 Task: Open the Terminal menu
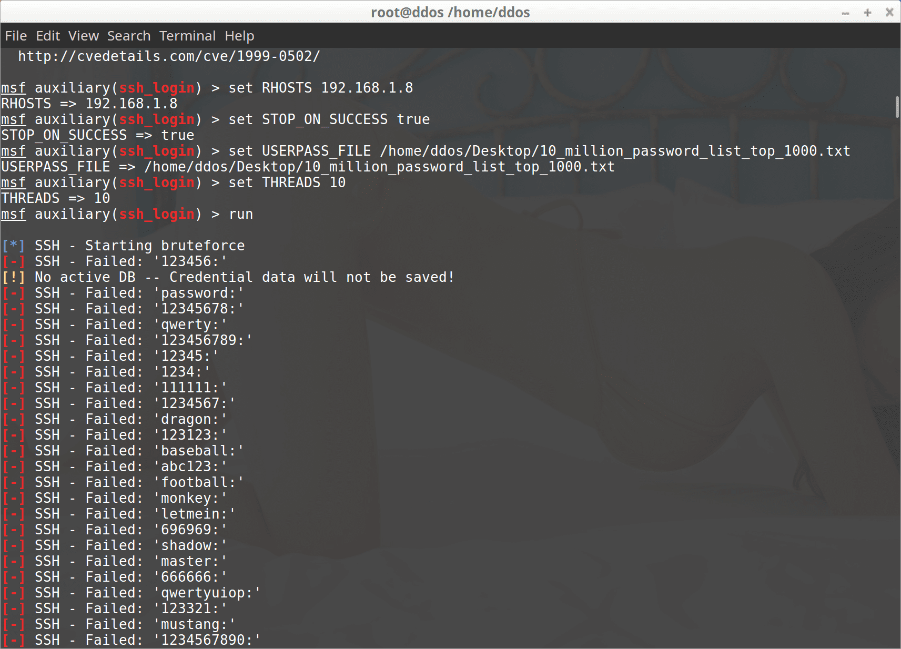coord(188,36)
